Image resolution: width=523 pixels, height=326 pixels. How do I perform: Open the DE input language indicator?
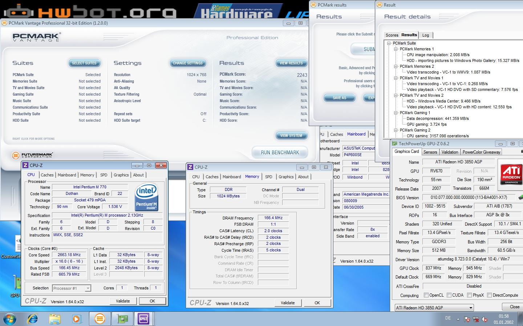tap(448, 318)
